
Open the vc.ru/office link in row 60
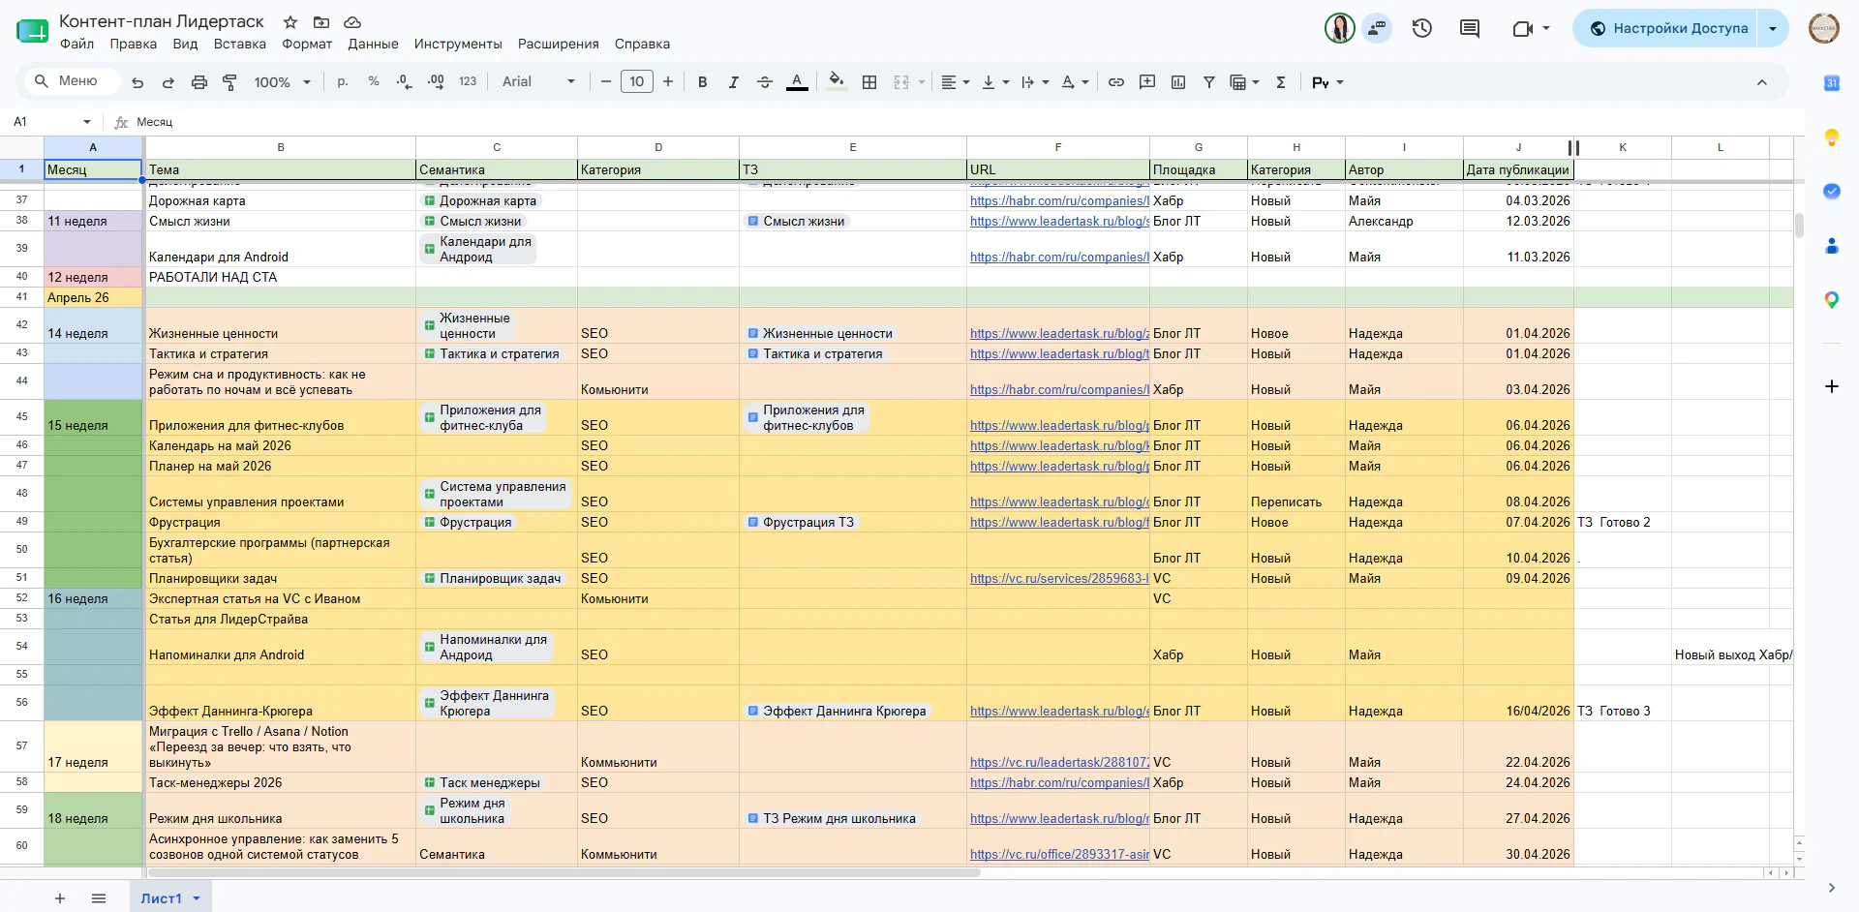point(1059,854)
